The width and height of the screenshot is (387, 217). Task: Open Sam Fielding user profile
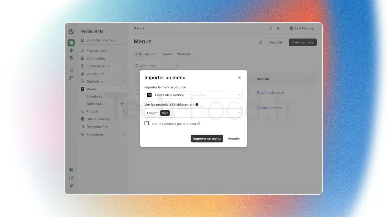click(302, 28)
